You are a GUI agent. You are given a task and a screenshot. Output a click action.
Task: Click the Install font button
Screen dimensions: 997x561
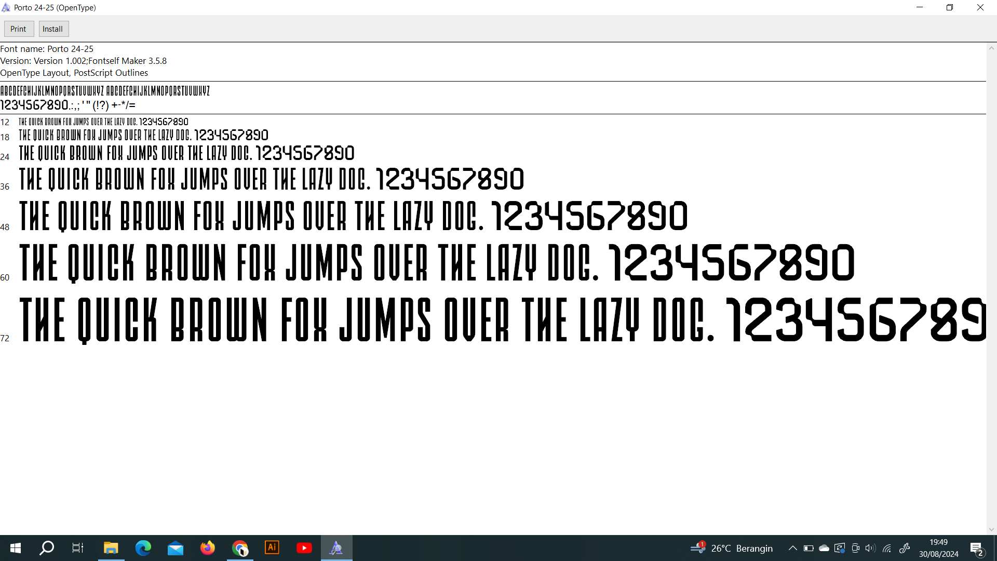pyautogui.click(x=52, y=29)
